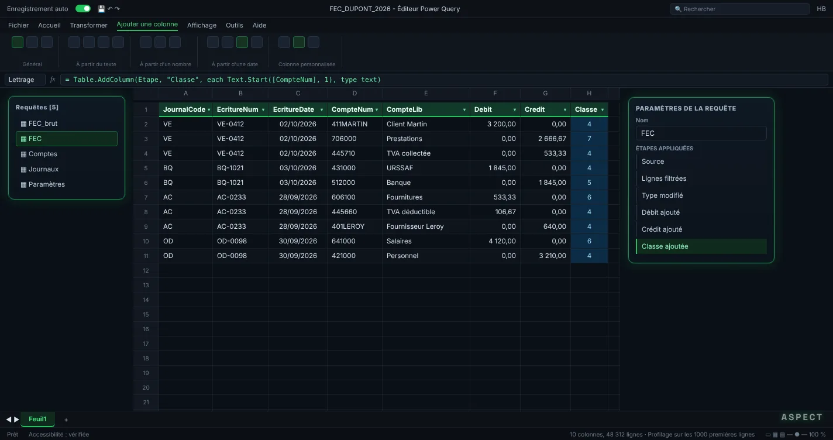This screenshot has width=833, height=440.
Task: Toggle the Enregistrement auto switch
Action: click(83, 9)
